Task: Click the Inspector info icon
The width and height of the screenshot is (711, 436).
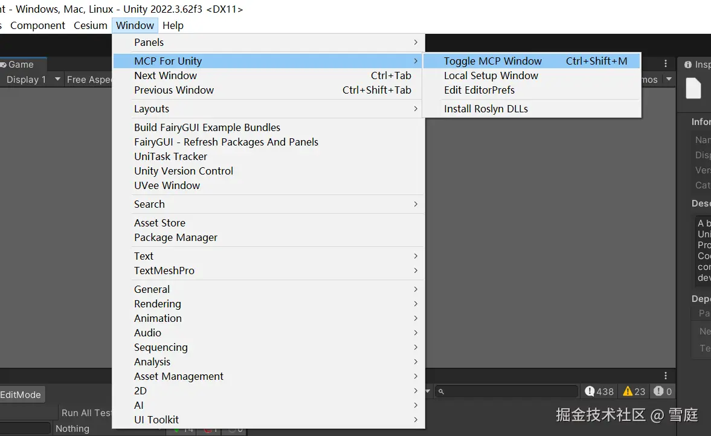Action: coord(688,65)
